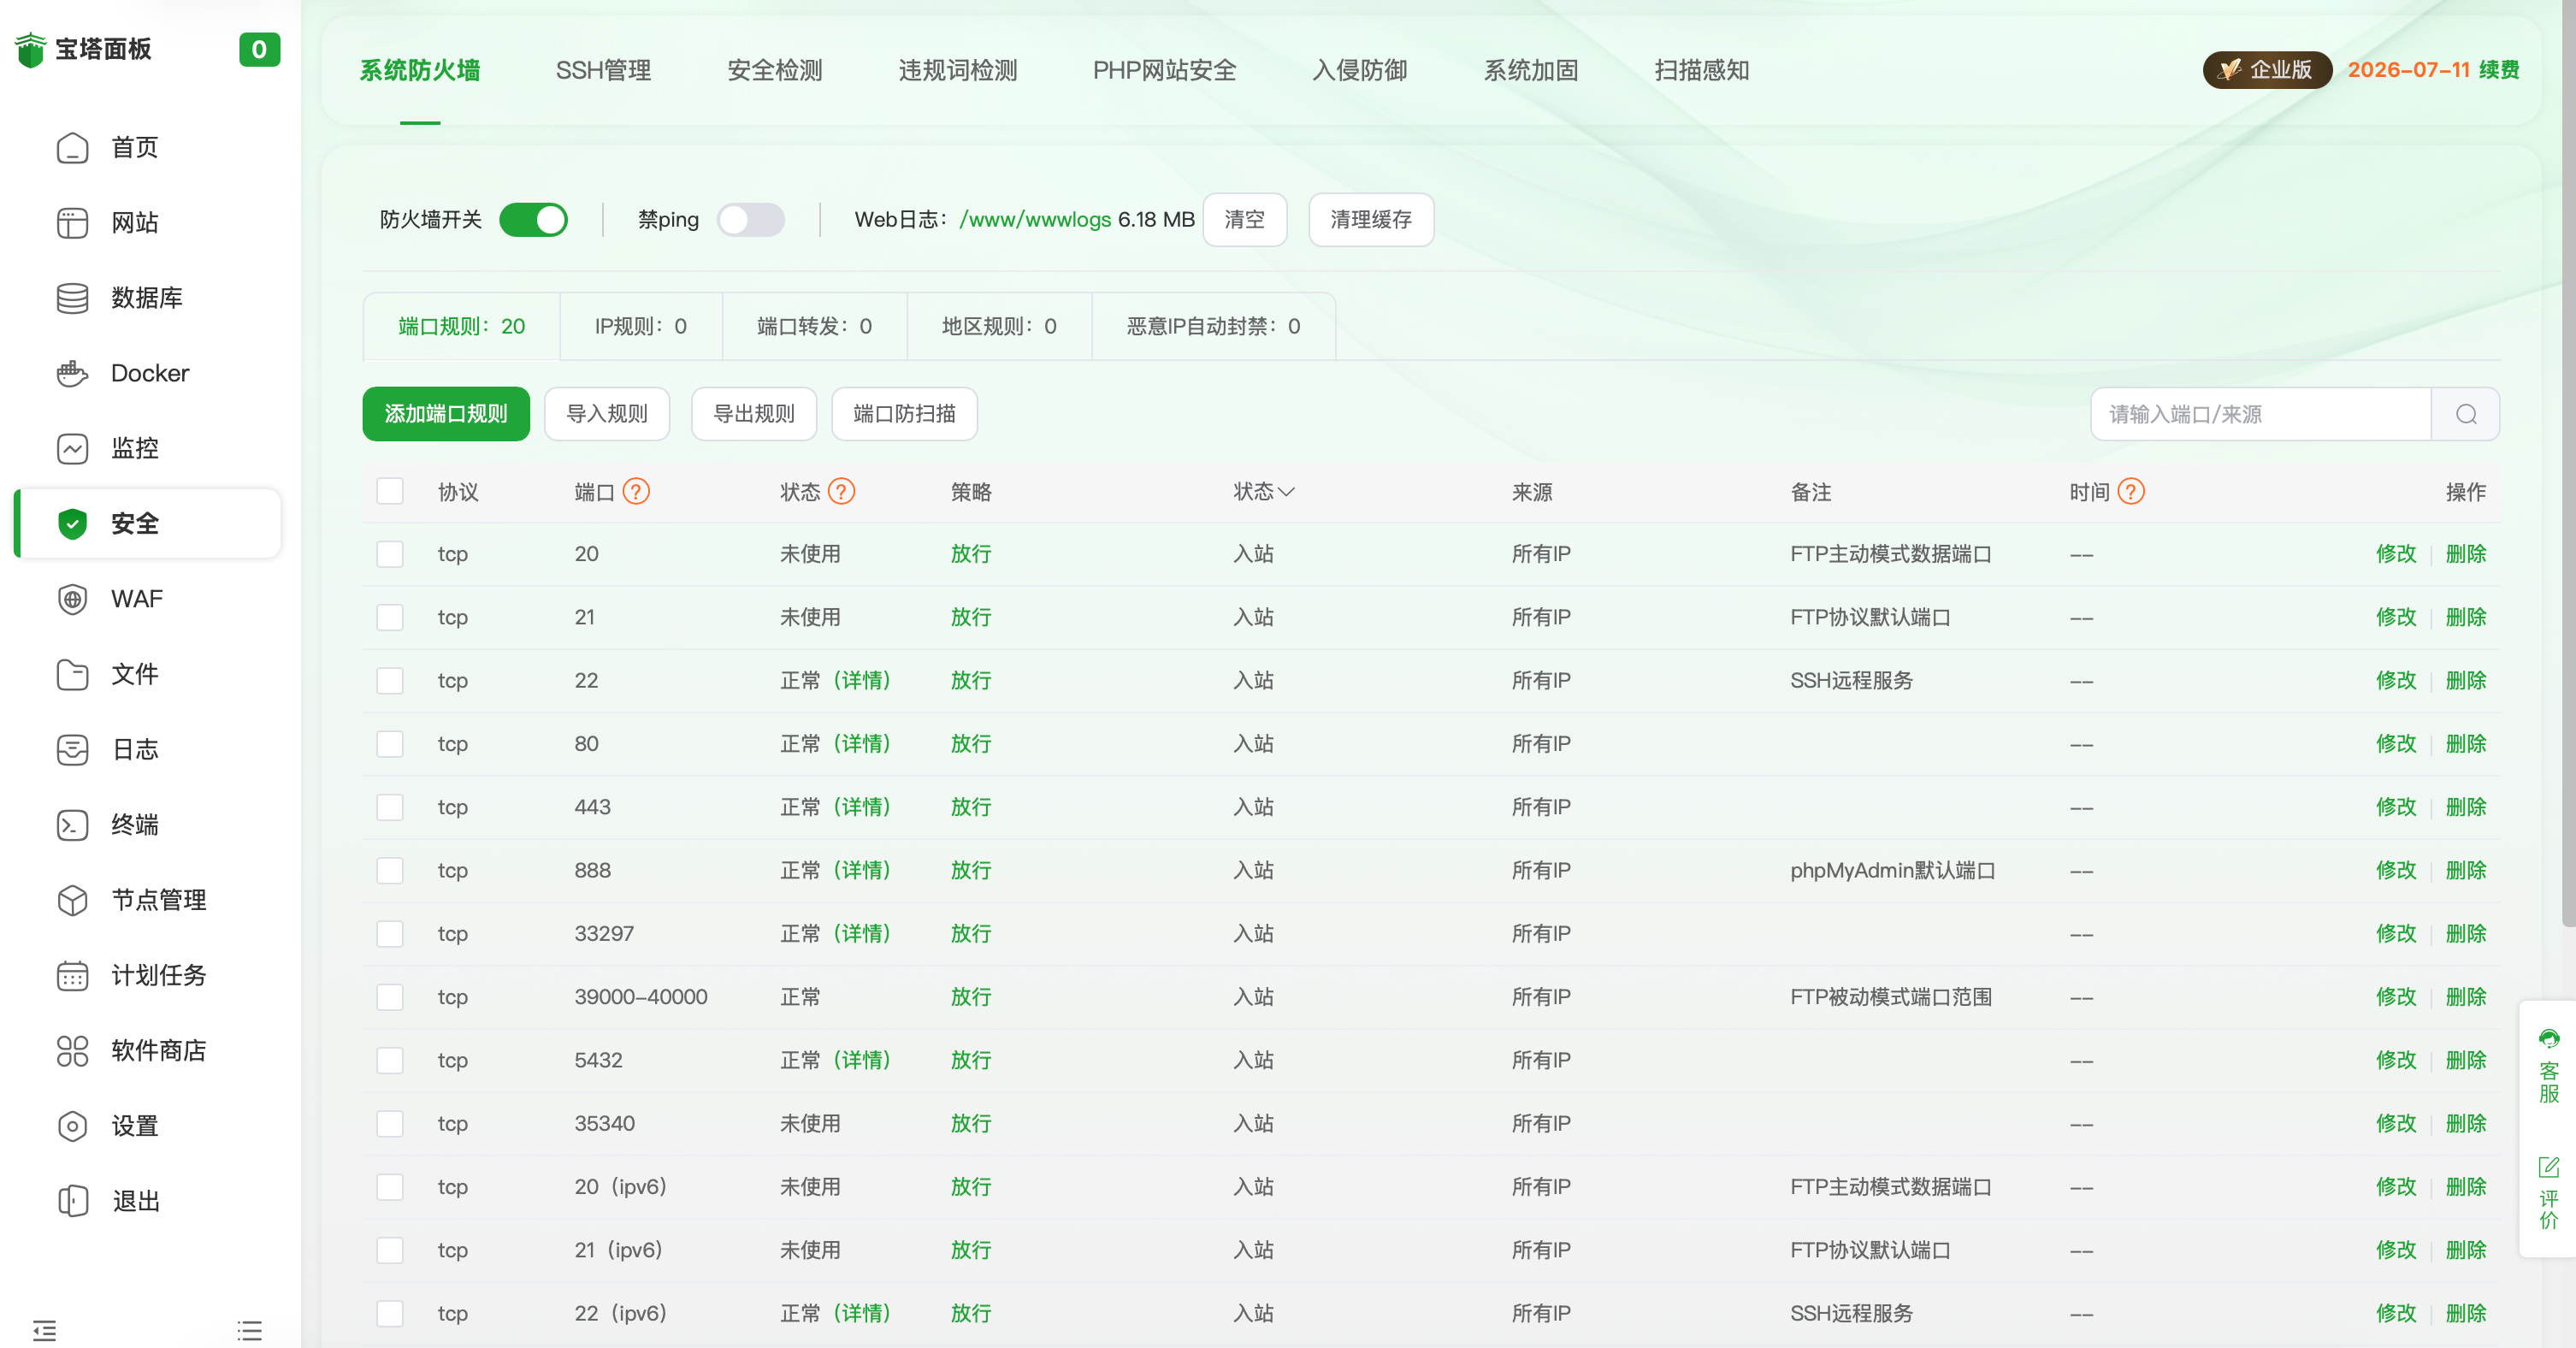2576x1348 pixels.
Task: Open the software store (软件商店) icon
Action: (72, 1050)
